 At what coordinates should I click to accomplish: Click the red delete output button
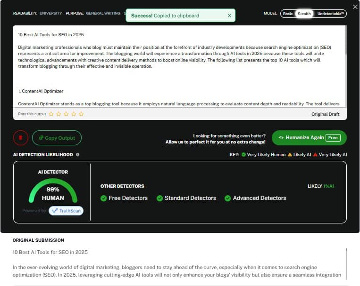[x=21, y=138]
